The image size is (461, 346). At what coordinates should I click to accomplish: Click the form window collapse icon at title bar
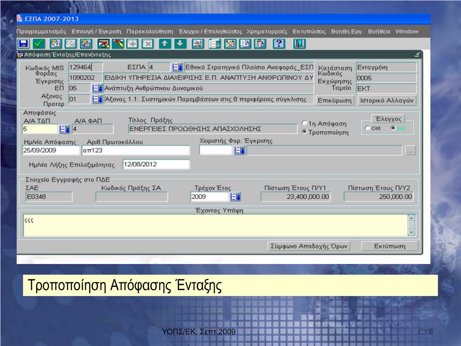point(417,55)
